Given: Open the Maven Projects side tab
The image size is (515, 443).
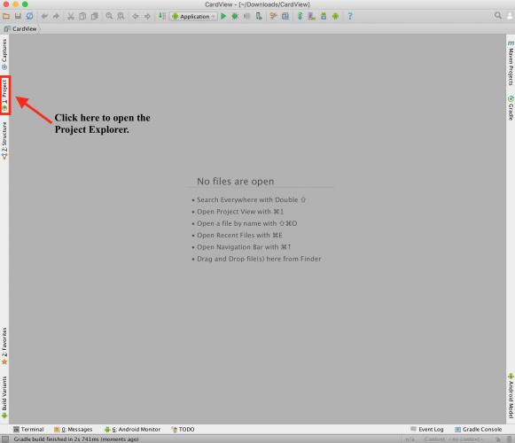Looking at the screenshot, I should 511,63.
